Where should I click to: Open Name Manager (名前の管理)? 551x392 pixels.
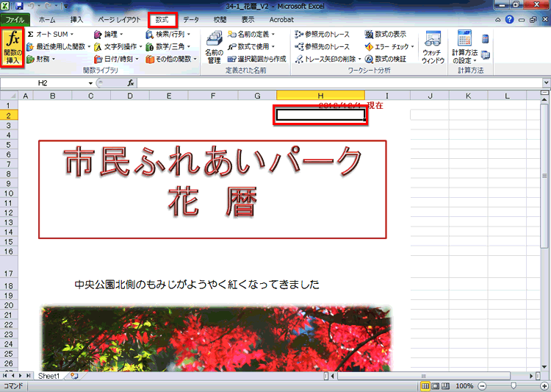[214, 48]
